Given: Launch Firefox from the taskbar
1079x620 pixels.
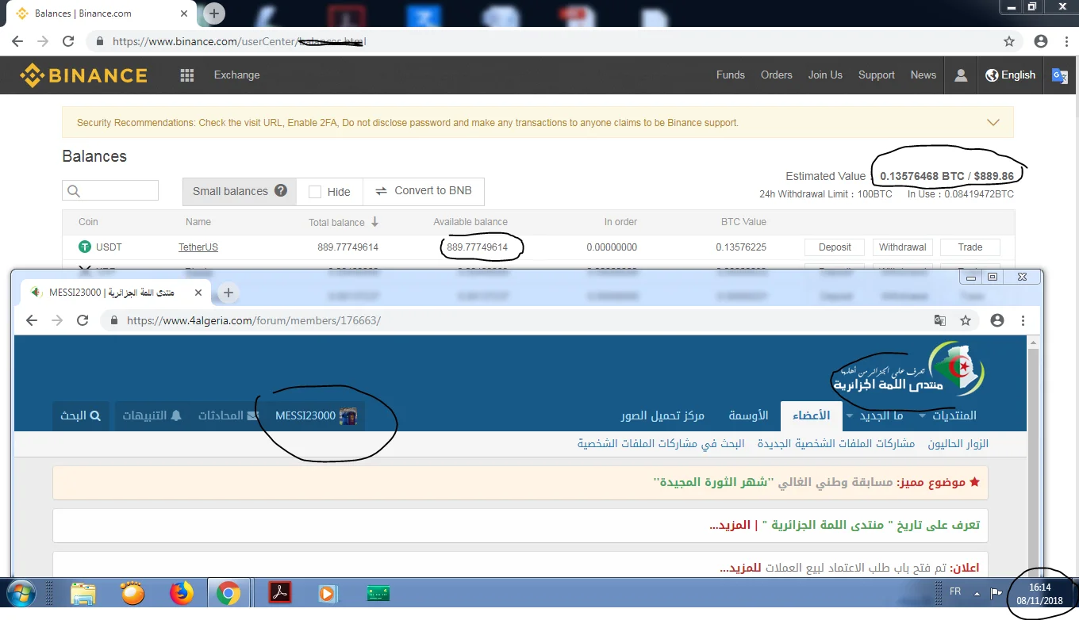Looking at the screenshot, I should pyautogui.click(x=182, y=593).
